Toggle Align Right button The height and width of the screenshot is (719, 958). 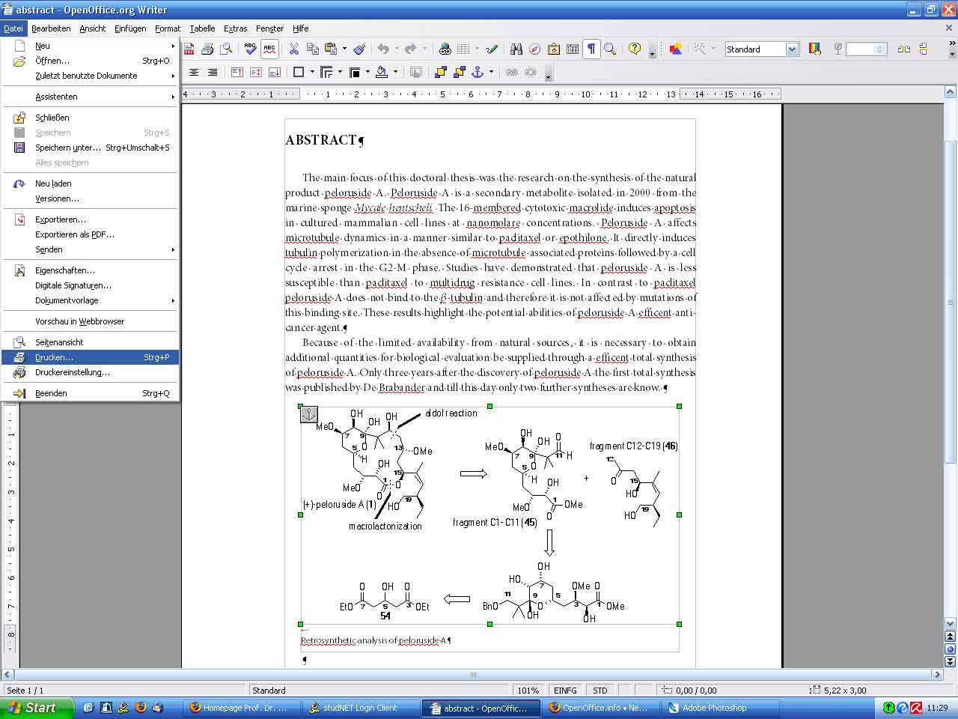click(x=213, y=72)
